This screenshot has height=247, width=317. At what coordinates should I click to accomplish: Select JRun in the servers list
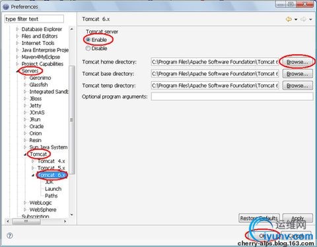35,120
